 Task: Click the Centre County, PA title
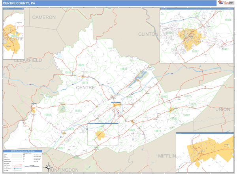tap(19, 3)
